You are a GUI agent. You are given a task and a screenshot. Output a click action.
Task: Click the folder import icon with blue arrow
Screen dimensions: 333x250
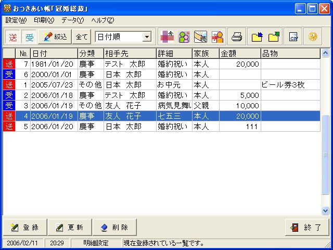coord(257,37)
